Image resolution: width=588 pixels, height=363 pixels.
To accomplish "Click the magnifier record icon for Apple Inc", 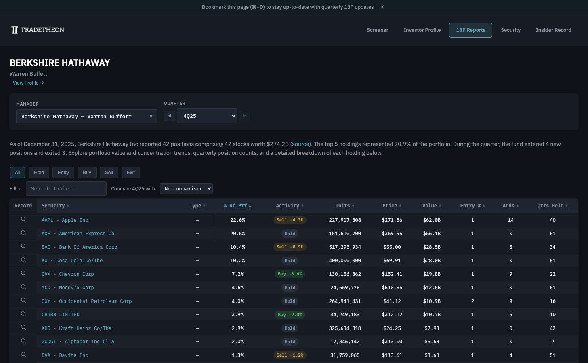I will coord(23,219).
